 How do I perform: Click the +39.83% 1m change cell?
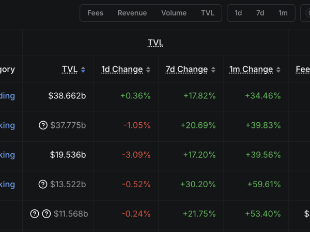[263, 125]
